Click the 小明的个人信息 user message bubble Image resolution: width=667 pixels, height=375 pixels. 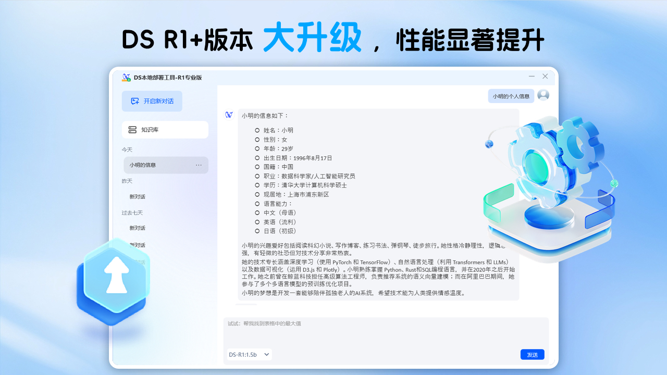511,95
